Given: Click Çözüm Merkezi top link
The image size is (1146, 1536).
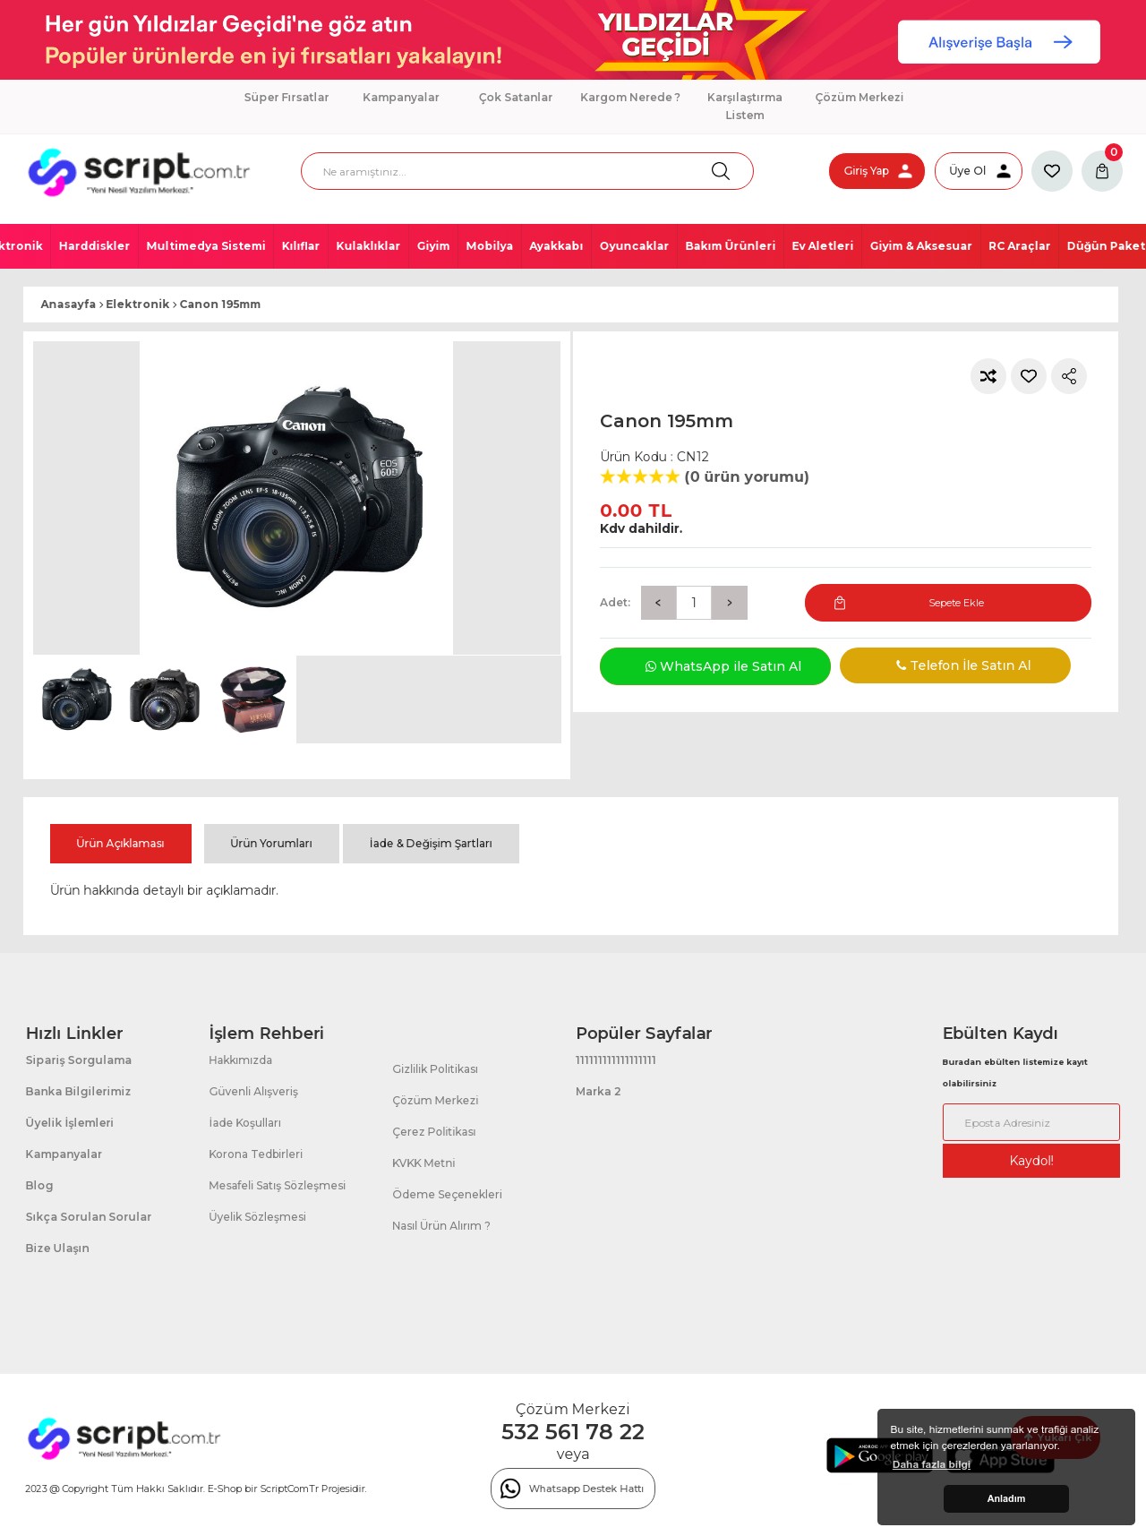Looking at the screenshot, I should (x=859, y=98).
